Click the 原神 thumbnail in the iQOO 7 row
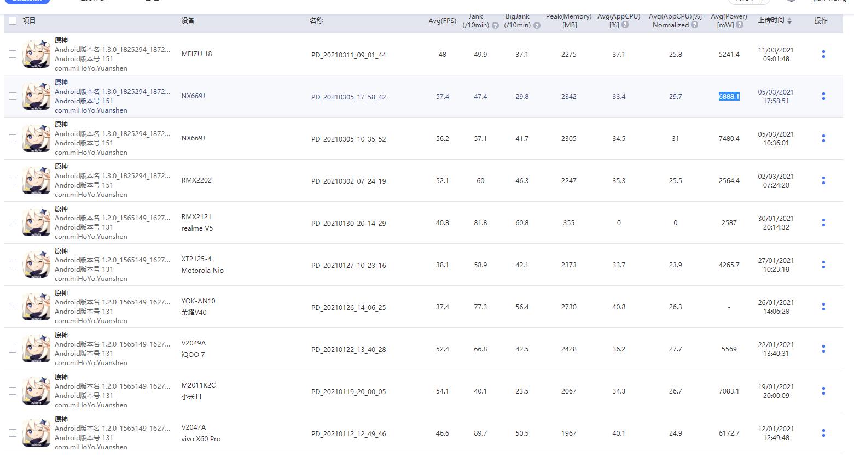 (x=36, y=349)
